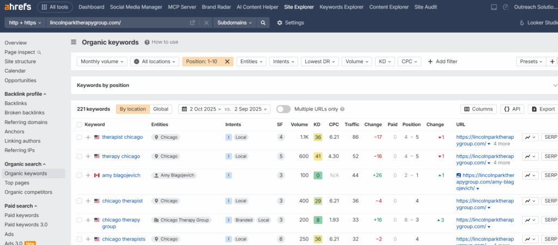Click the lincolnparktherapygroup.com URL input field

click(x=118, y=22)
